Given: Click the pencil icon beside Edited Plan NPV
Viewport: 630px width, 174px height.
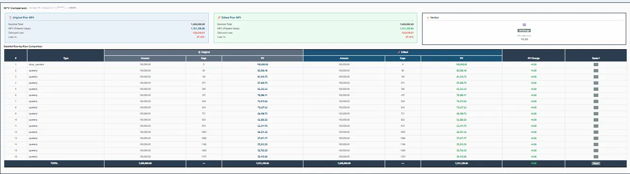Looking at the screenshot, I should (219, 17).
